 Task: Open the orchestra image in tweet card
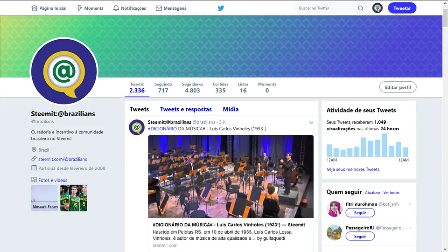[231, 176]
